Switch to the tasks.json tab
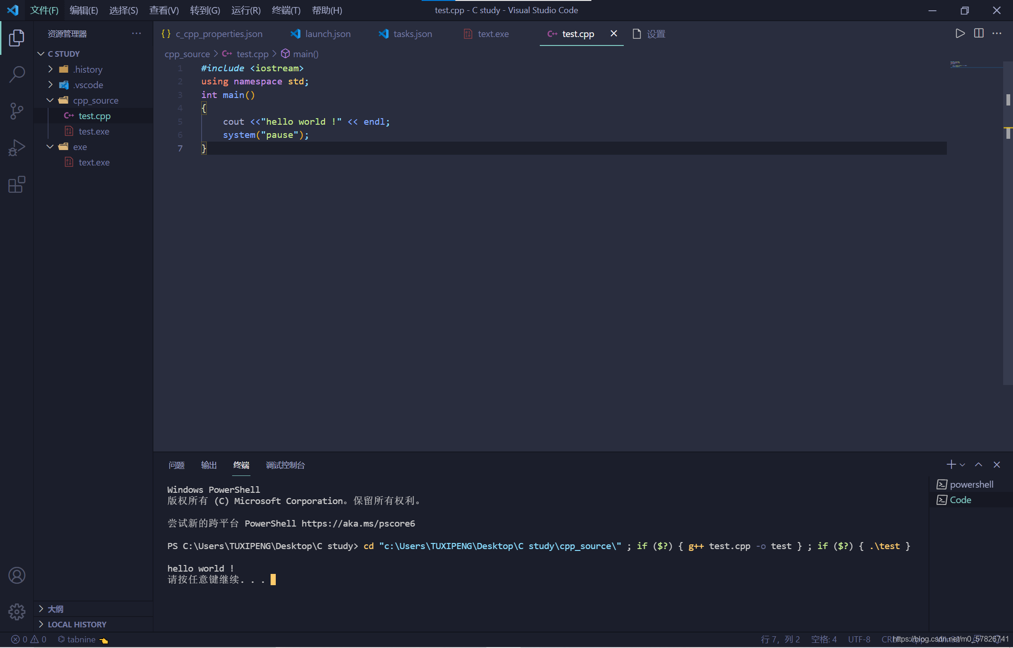Viewport: 1013px width, 648px height. click(x=412, y=33)
